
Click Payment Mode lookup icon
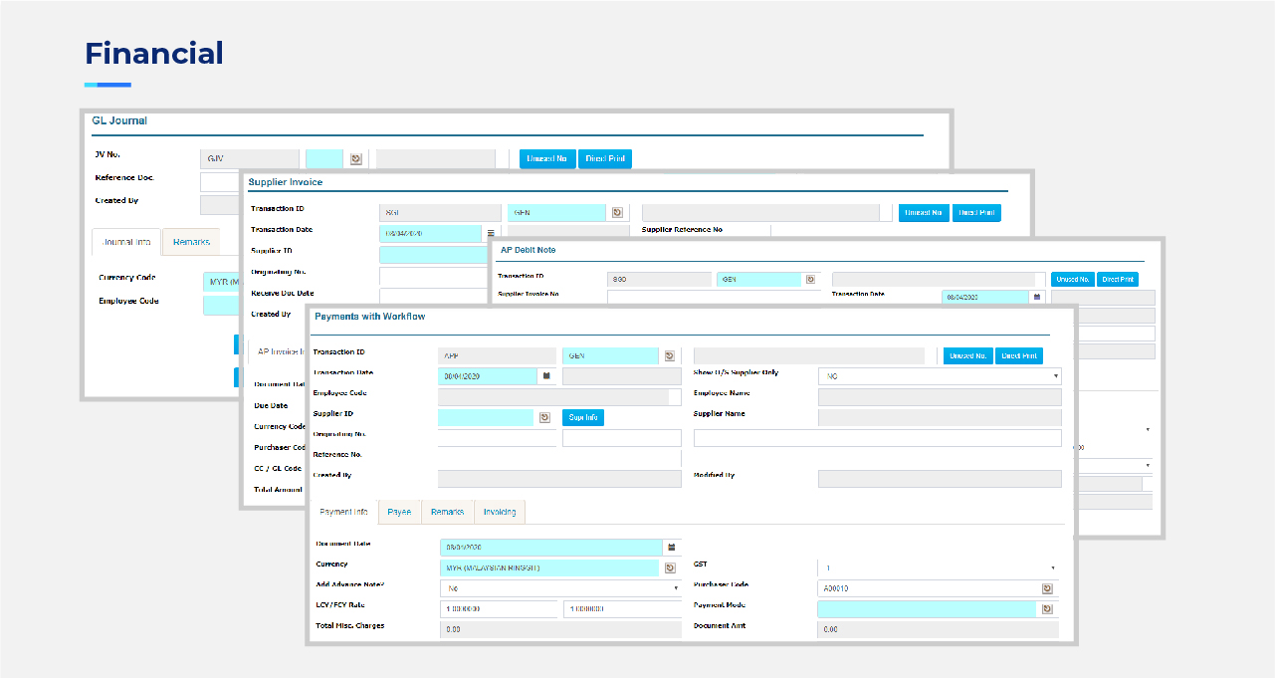point(1047,609)
